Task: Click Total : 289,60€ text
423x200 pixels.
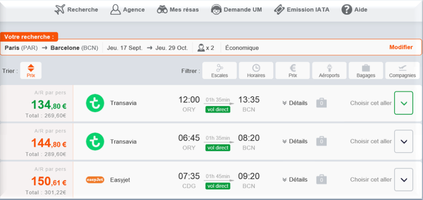Action: tap(46, 154)
